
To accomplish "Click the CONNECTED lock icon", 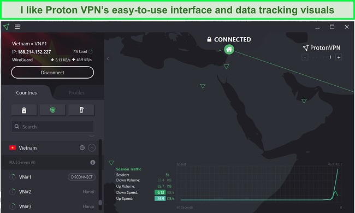I will [209, 39].
